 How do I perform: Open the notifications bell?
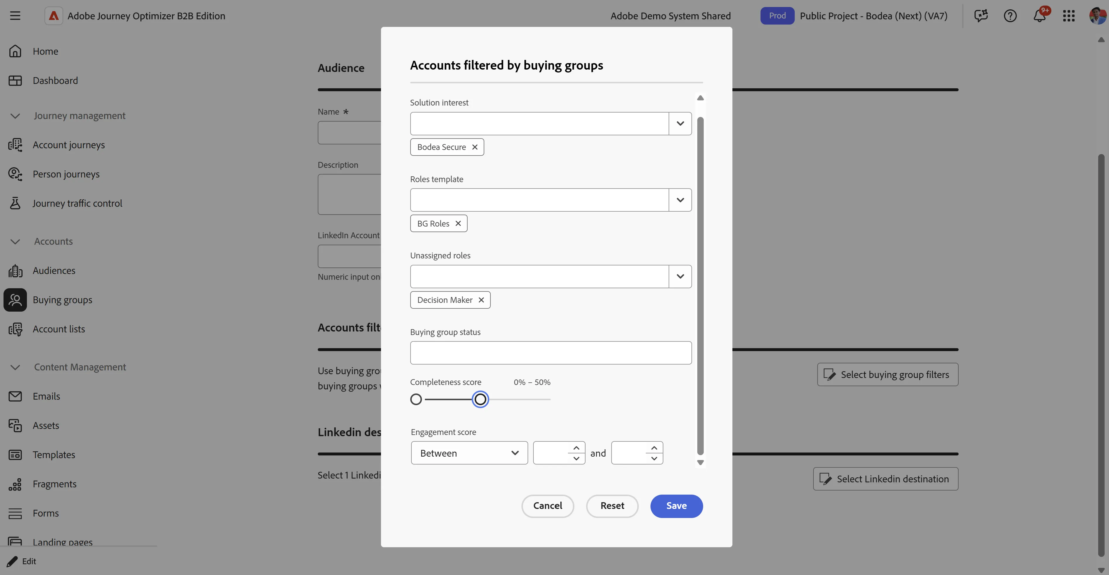click(1039, 16)
